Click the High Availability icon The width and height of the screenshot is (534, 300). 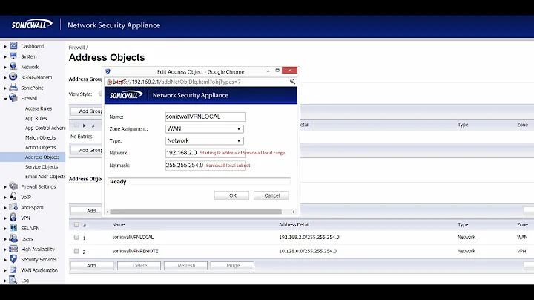(x=13, y=249)
